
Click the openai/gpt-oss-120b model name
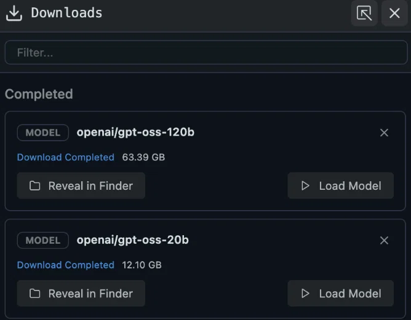coord(135,133)
